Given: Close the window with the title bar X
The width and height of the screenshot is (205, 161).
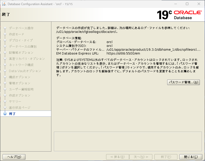Looking at the screenshot, I should click(199, 4).
